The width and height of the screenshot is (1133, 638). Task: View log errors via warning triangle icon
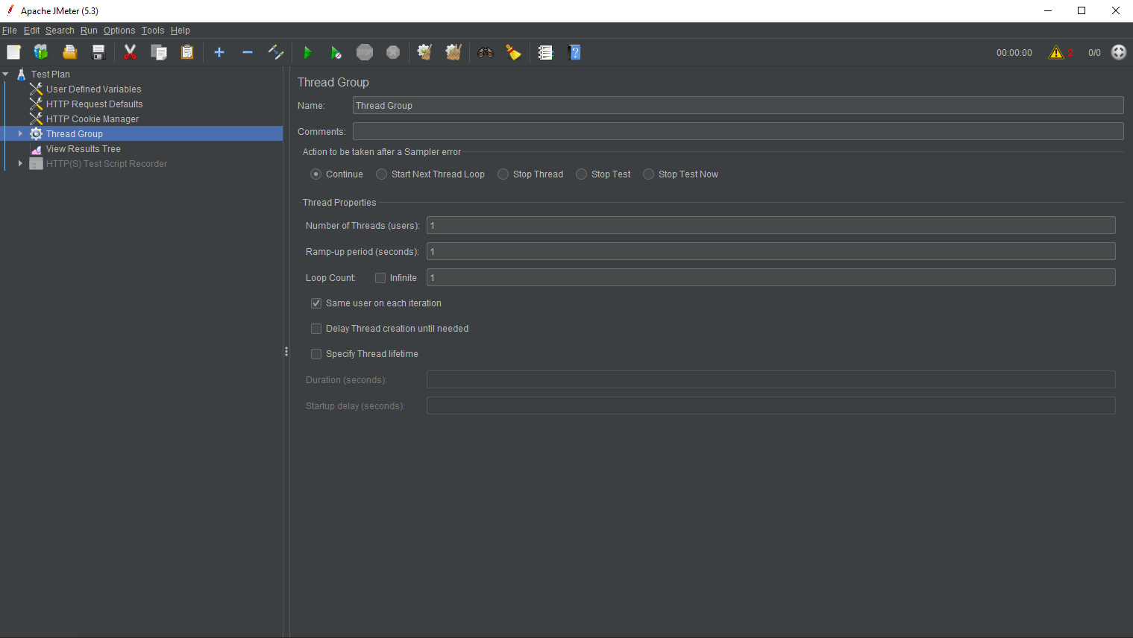tap(1056, 52)
